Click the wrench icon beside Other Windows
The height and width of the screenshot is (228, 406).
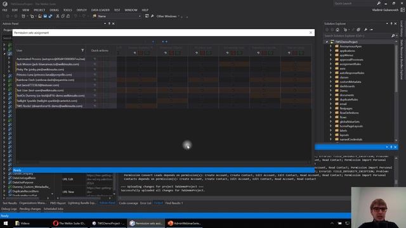pyautogui.click(x=152, y=16)
